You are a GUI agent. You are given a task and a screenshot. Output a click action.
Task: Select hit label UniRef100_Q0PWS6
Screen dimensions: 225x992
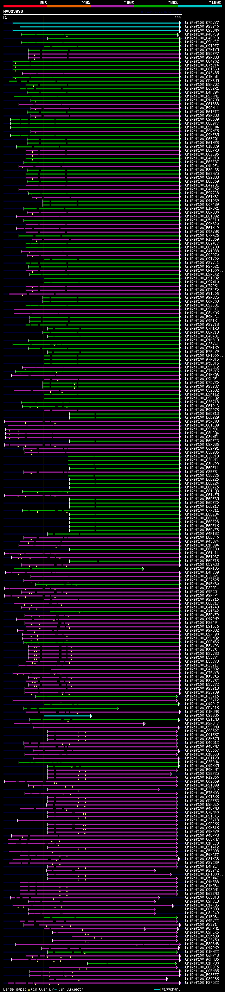point(201,642)
